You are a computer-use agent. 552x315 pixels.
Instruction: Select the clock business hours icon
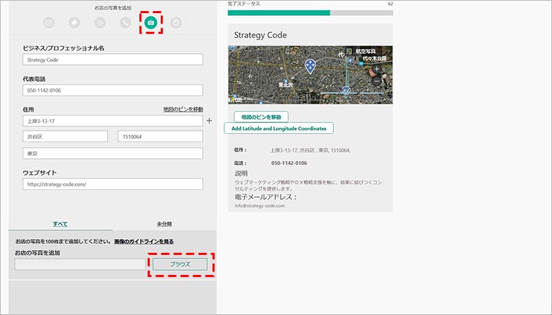coord(177,23)
